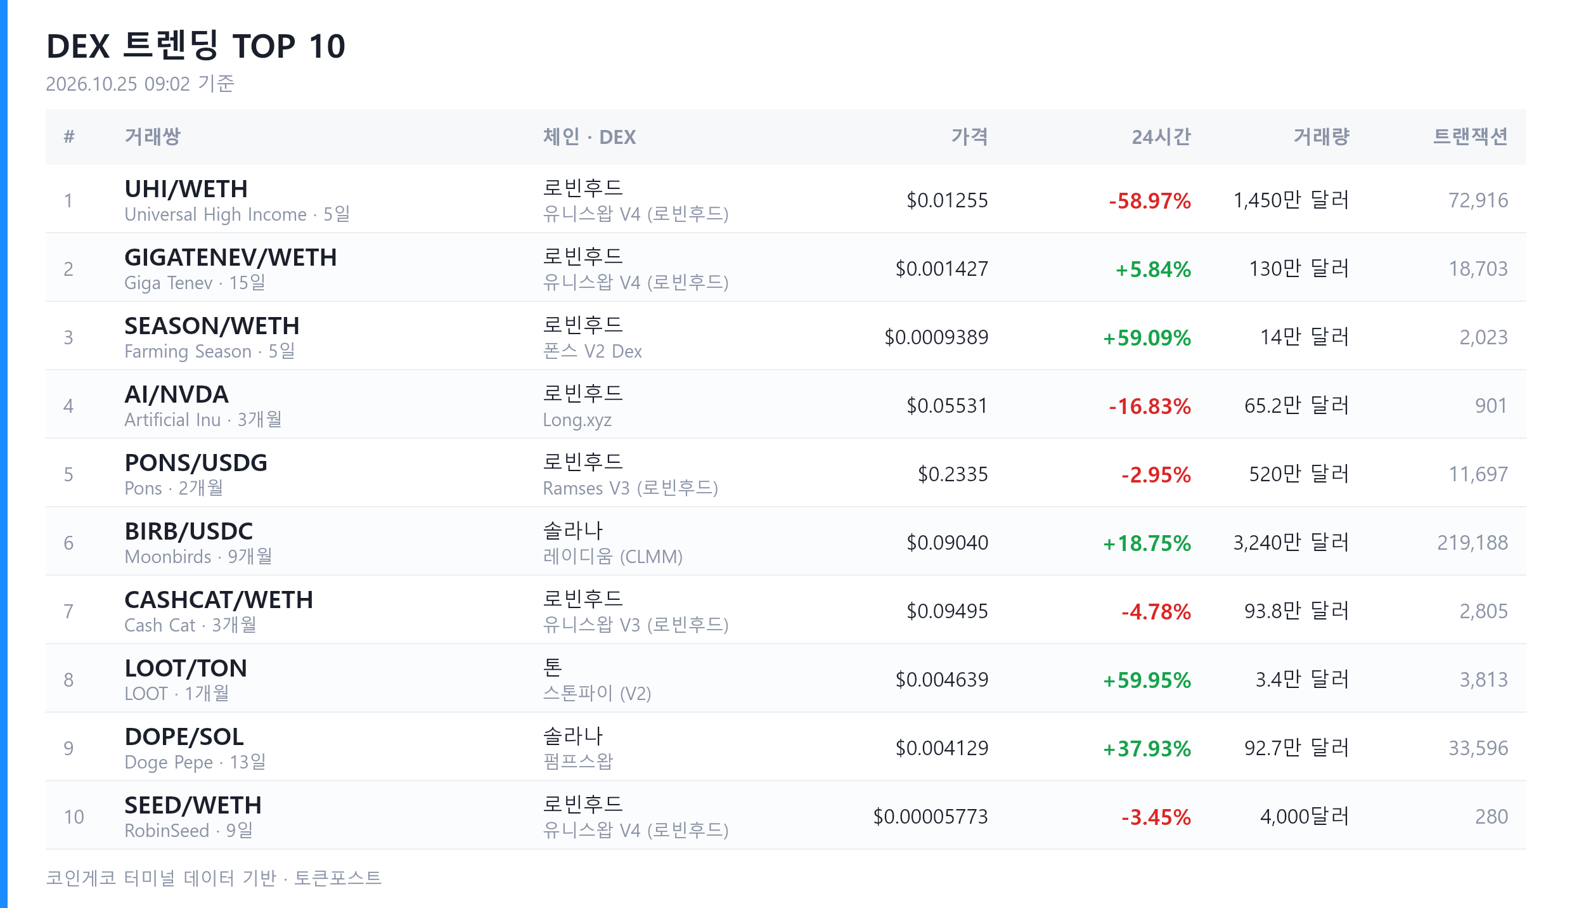This screenshot has width=1572, height=908.
Task: Click the 가격 column header
Action: point(969,136)
